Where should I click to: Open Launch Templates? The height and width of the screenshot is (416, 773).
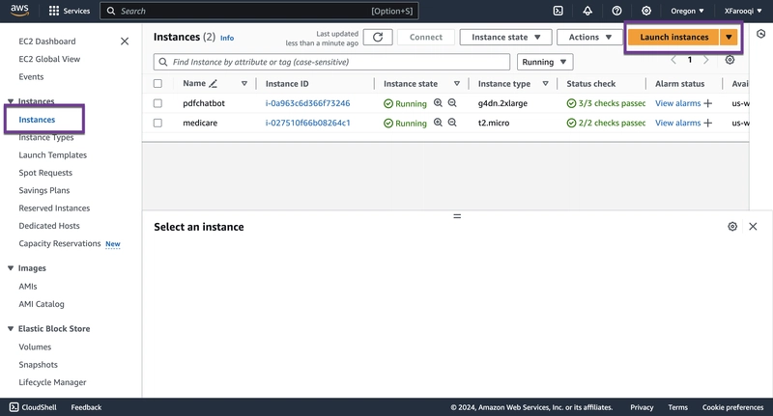pyautogui.click(x=53, y=155)
